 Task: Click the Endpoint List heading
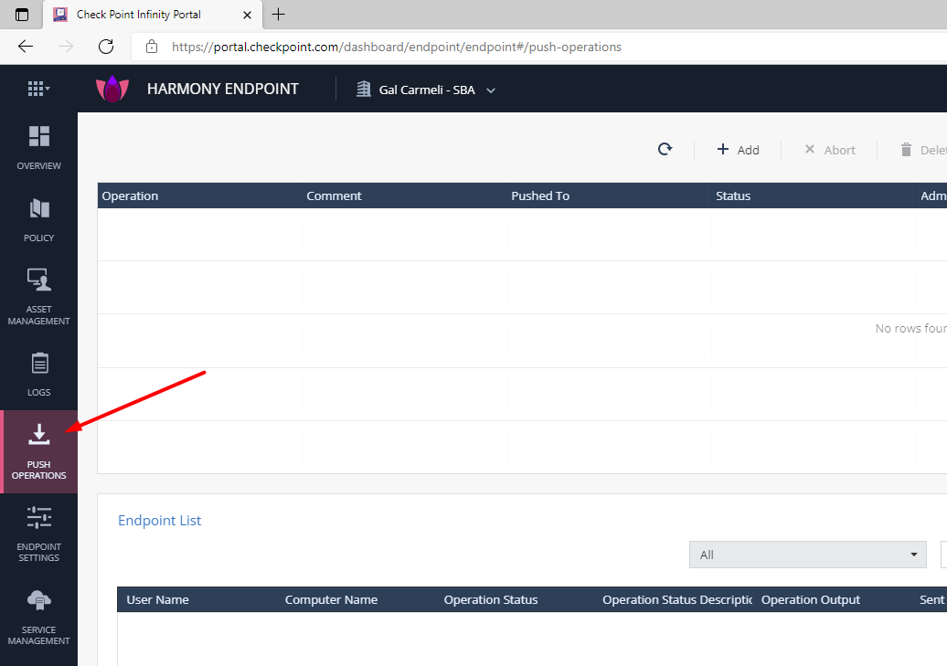tap(159, 521)
